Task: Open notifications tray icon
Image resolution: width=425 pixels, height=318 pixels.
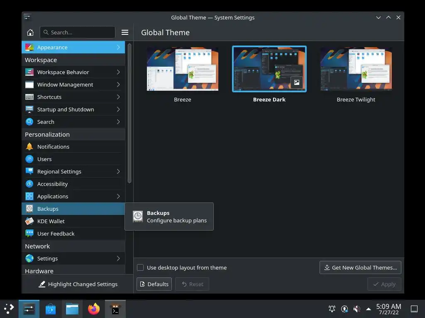Action: [332, 309]
